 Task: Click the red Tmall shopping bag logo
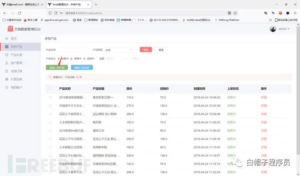[x=10, y=29]
